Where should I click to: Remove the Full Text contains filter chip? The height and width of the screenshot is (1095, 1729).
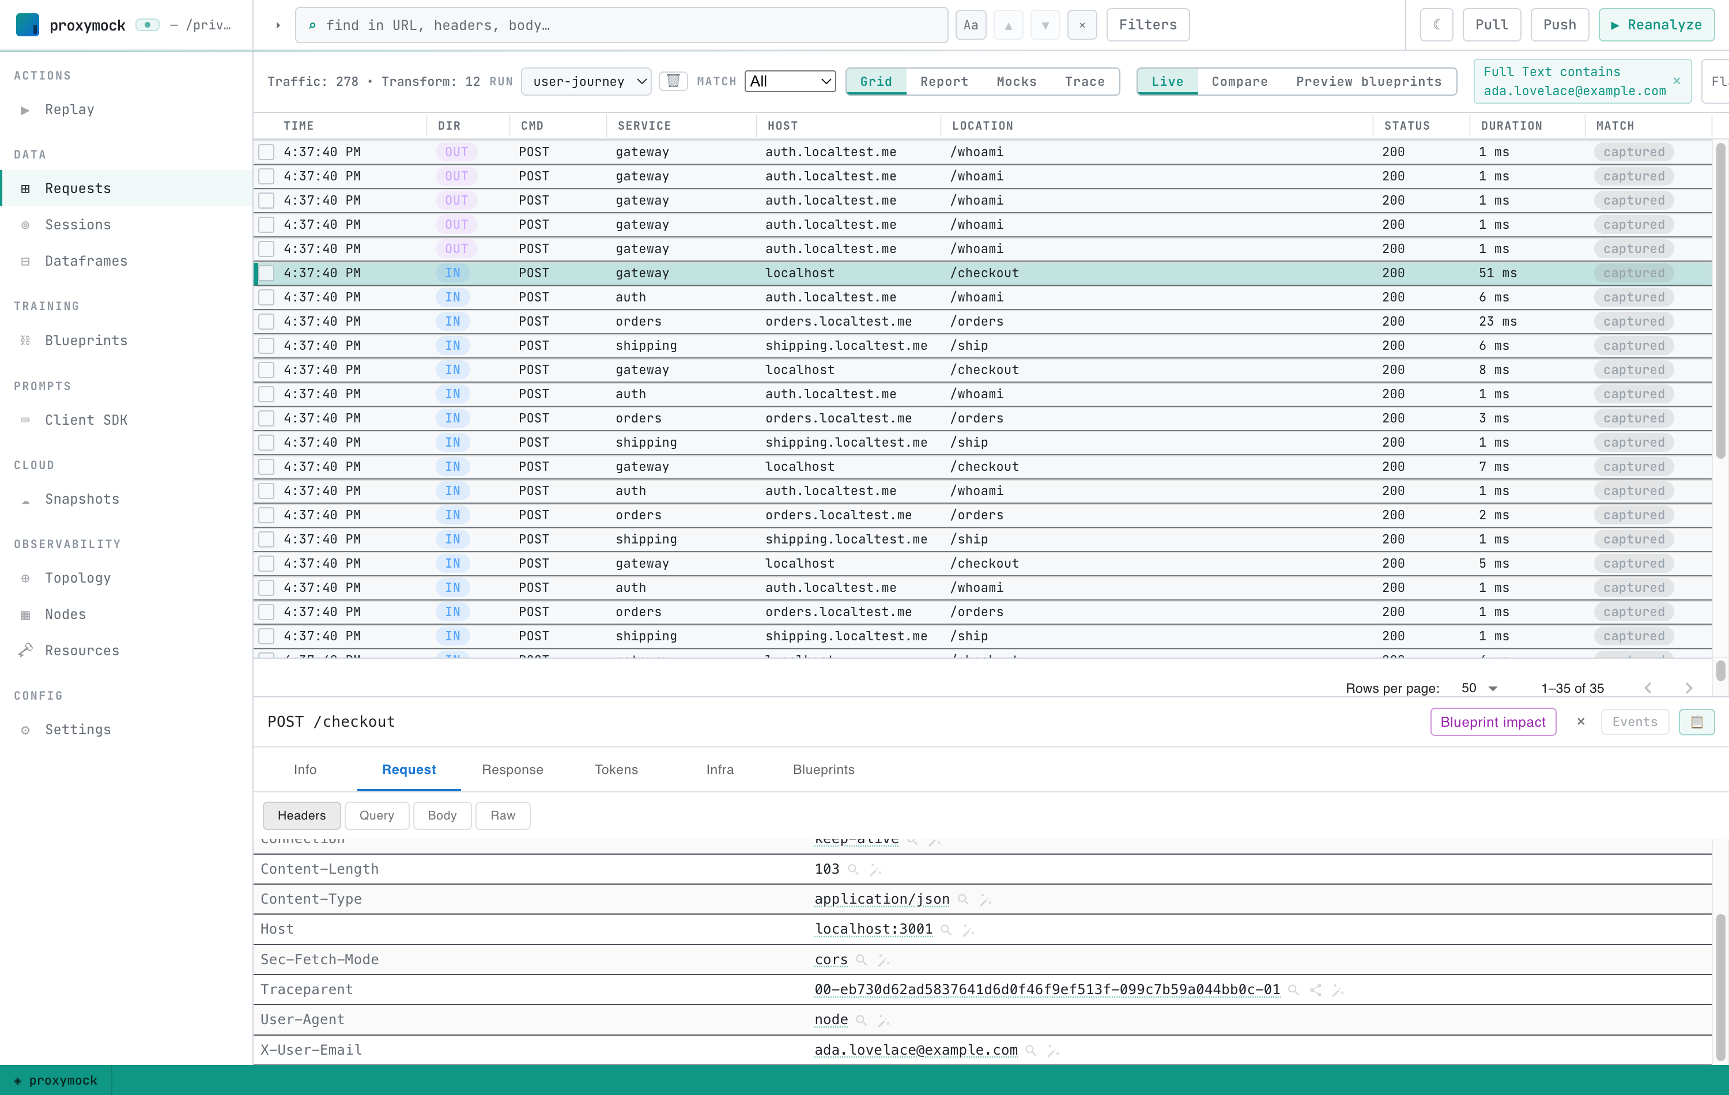1677,81
